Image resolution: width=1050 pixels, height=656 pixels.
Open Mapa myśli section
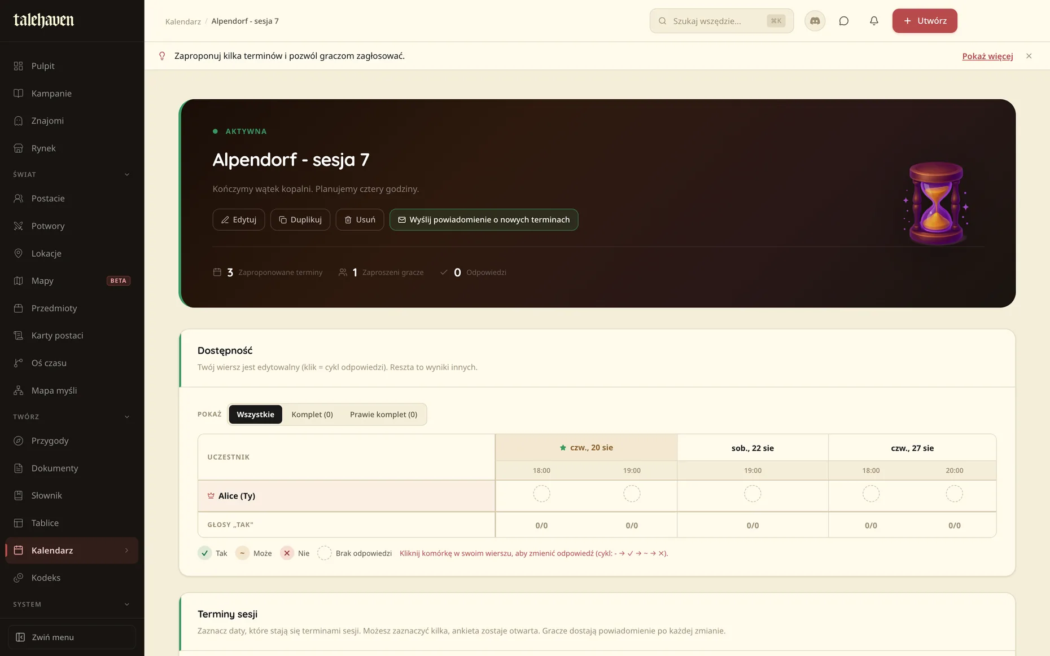[72, 390]
